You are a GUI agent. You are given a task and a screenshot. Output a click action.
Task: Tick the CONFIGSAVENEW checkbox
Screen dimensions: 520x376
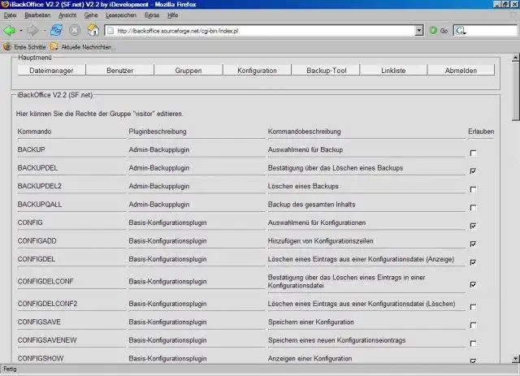[473, 344]
